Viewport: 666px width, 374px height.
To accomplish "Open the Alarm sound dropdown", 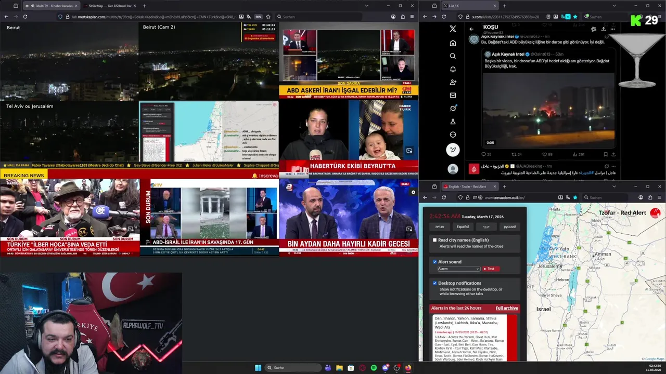I will 458,269.
